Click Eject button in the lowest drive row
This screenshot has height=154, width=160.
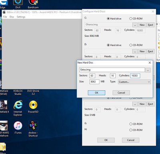click(x=150, y=104)
